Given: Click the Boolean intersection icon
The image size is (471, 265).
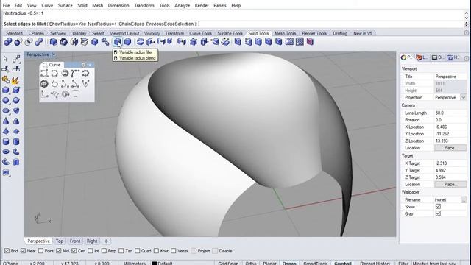Looking at the screenshot, I should click(x=29, y=42).
